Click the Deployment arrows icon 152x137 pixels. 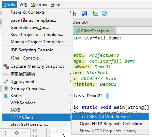[6, 81]
